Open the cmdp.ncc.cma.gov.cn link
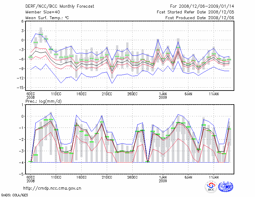Image resolution: width=255 pixels, height=197 pixels. 52,188
